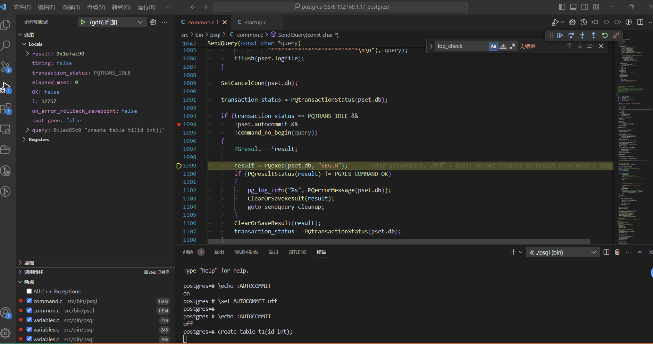Screen dimensions: 653x344
Task: Open the terminal selector 4: ./psql dropdown
Action: point(562,252)
